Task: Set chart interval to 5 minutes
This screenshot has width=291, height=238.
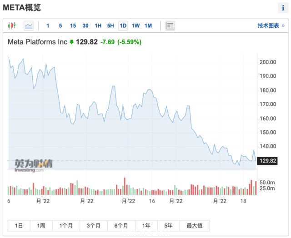Action: pos(60,25)
